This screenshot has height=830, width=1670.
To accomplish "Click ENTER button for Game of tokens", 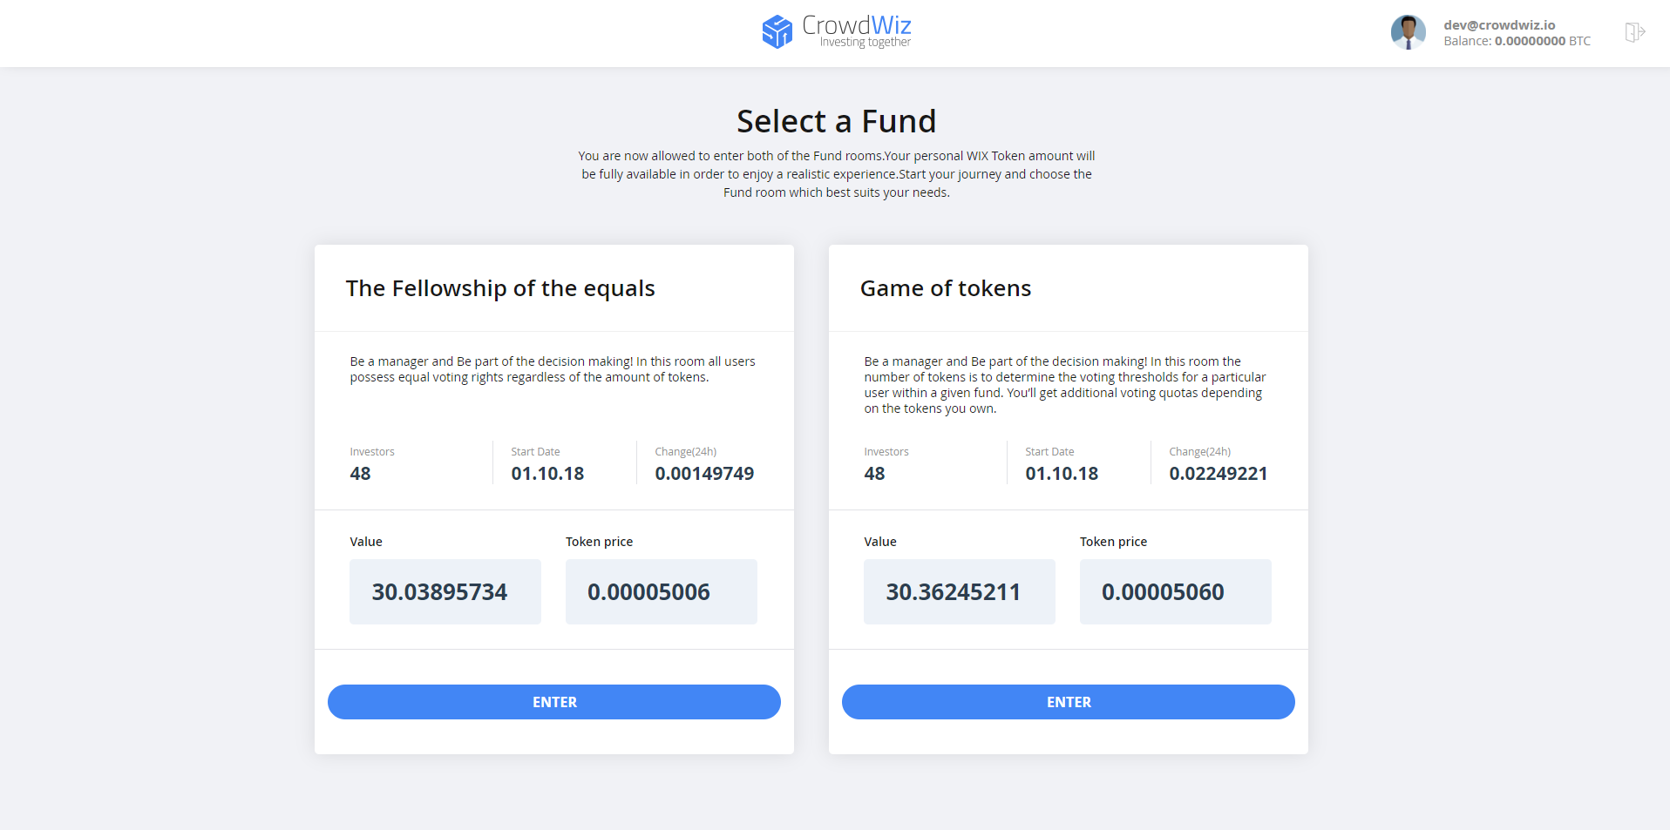I will tap(1069, 702).
